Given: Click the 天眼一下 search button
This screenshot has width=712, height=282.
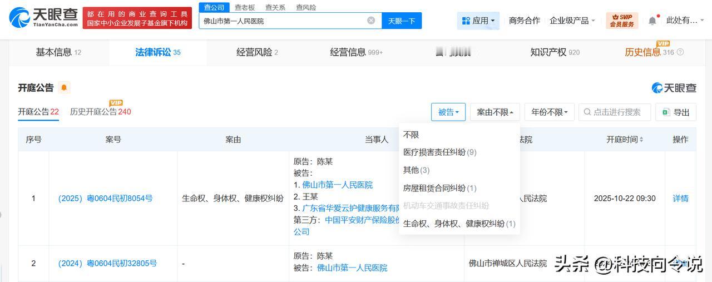Looking at the screenshot, I should [402, 21].
